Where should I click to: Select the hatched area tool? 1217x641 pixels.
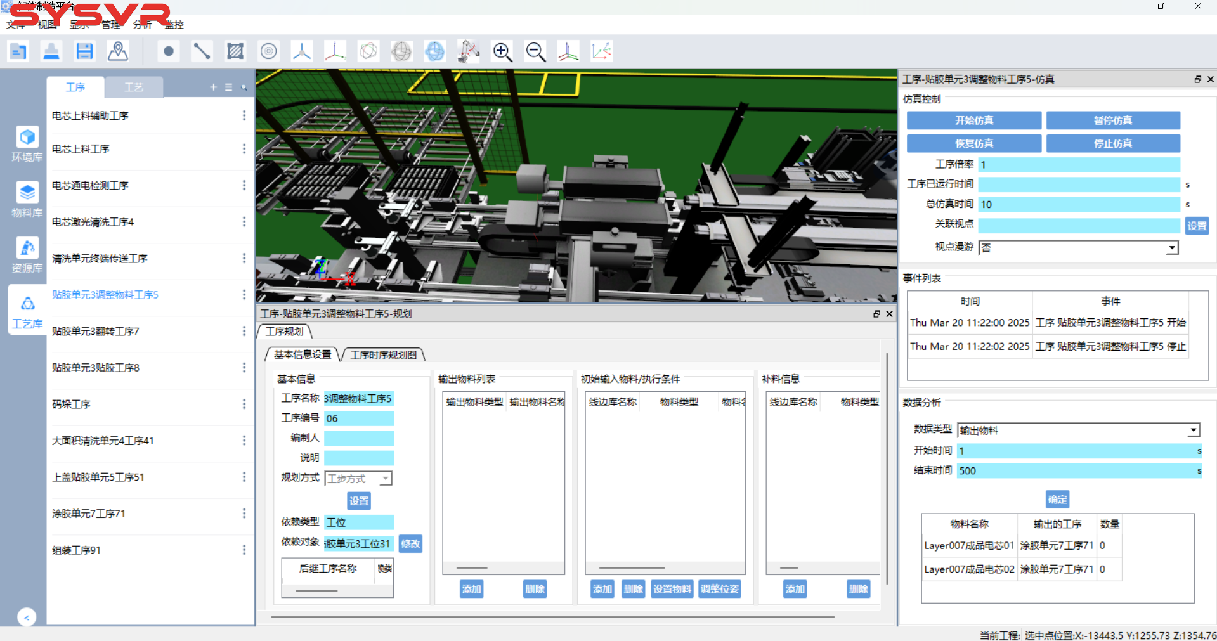[235, 51]
